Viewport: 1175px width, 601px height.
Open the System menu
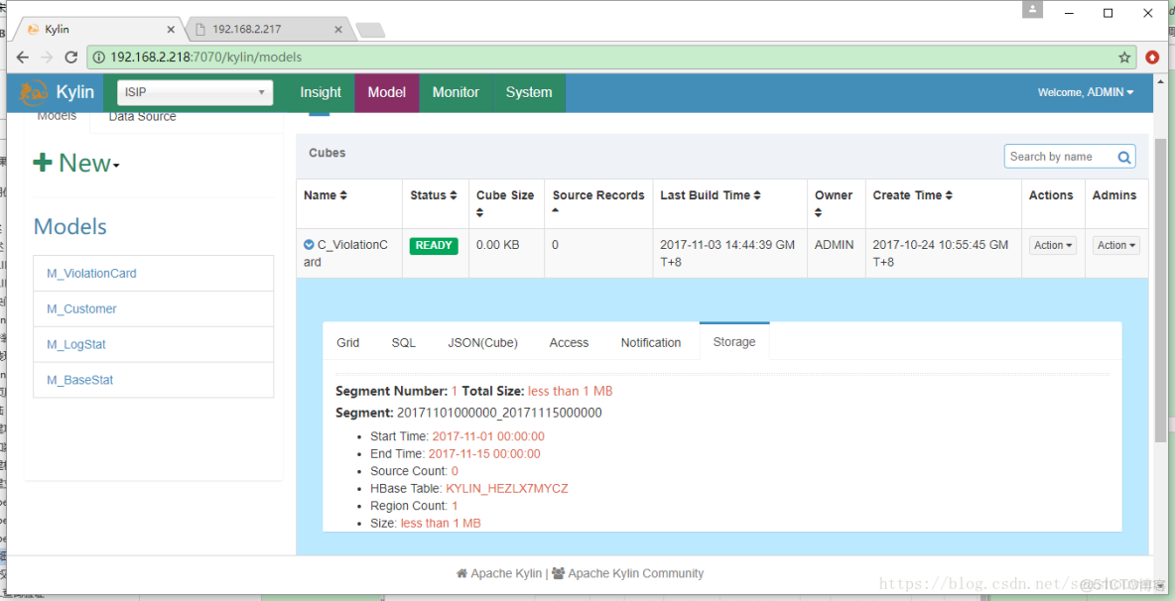pos(529,93)
